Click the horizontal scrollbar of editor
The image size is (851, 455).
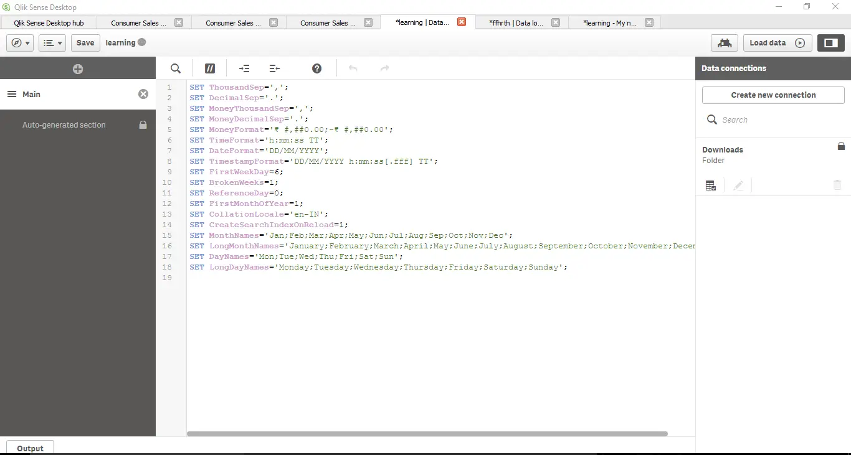427,434
